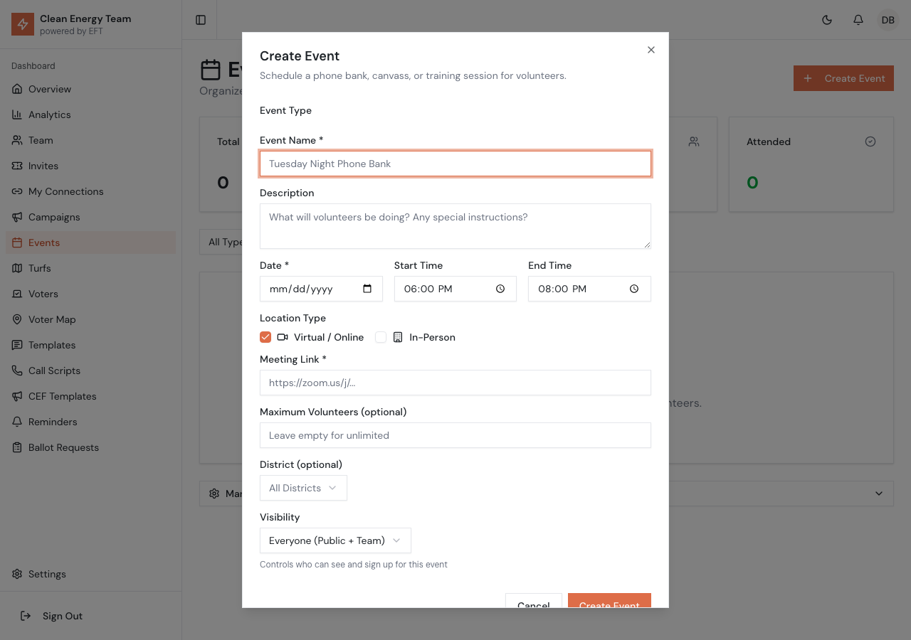Viewport: 911px width, 640px height.
Task: Toggle dark mode with the moon icon
Action: tap(827, 20)
